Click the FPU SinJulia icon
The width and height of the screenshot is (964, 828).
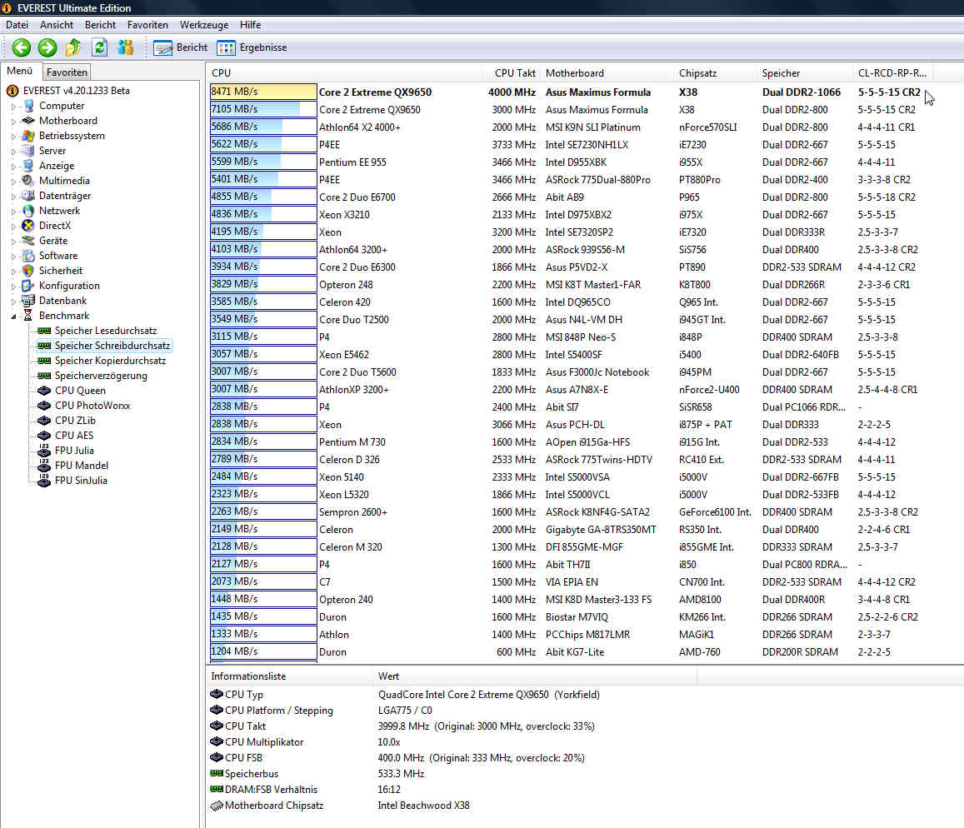pyautogui.click(x=43, y=480)
